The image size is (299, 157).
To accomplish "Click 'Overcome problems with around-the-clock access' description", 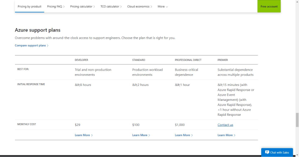I will (x=95, y=38).
